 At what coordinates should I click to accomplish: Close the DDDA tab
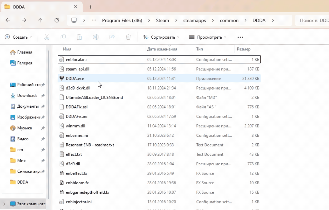[76, 7]
